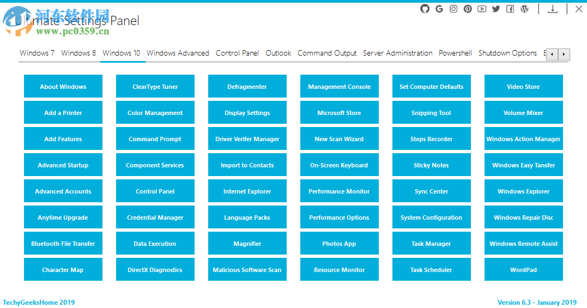Open the Google icon link
587x308 pixels.
[x=439, y=9]
